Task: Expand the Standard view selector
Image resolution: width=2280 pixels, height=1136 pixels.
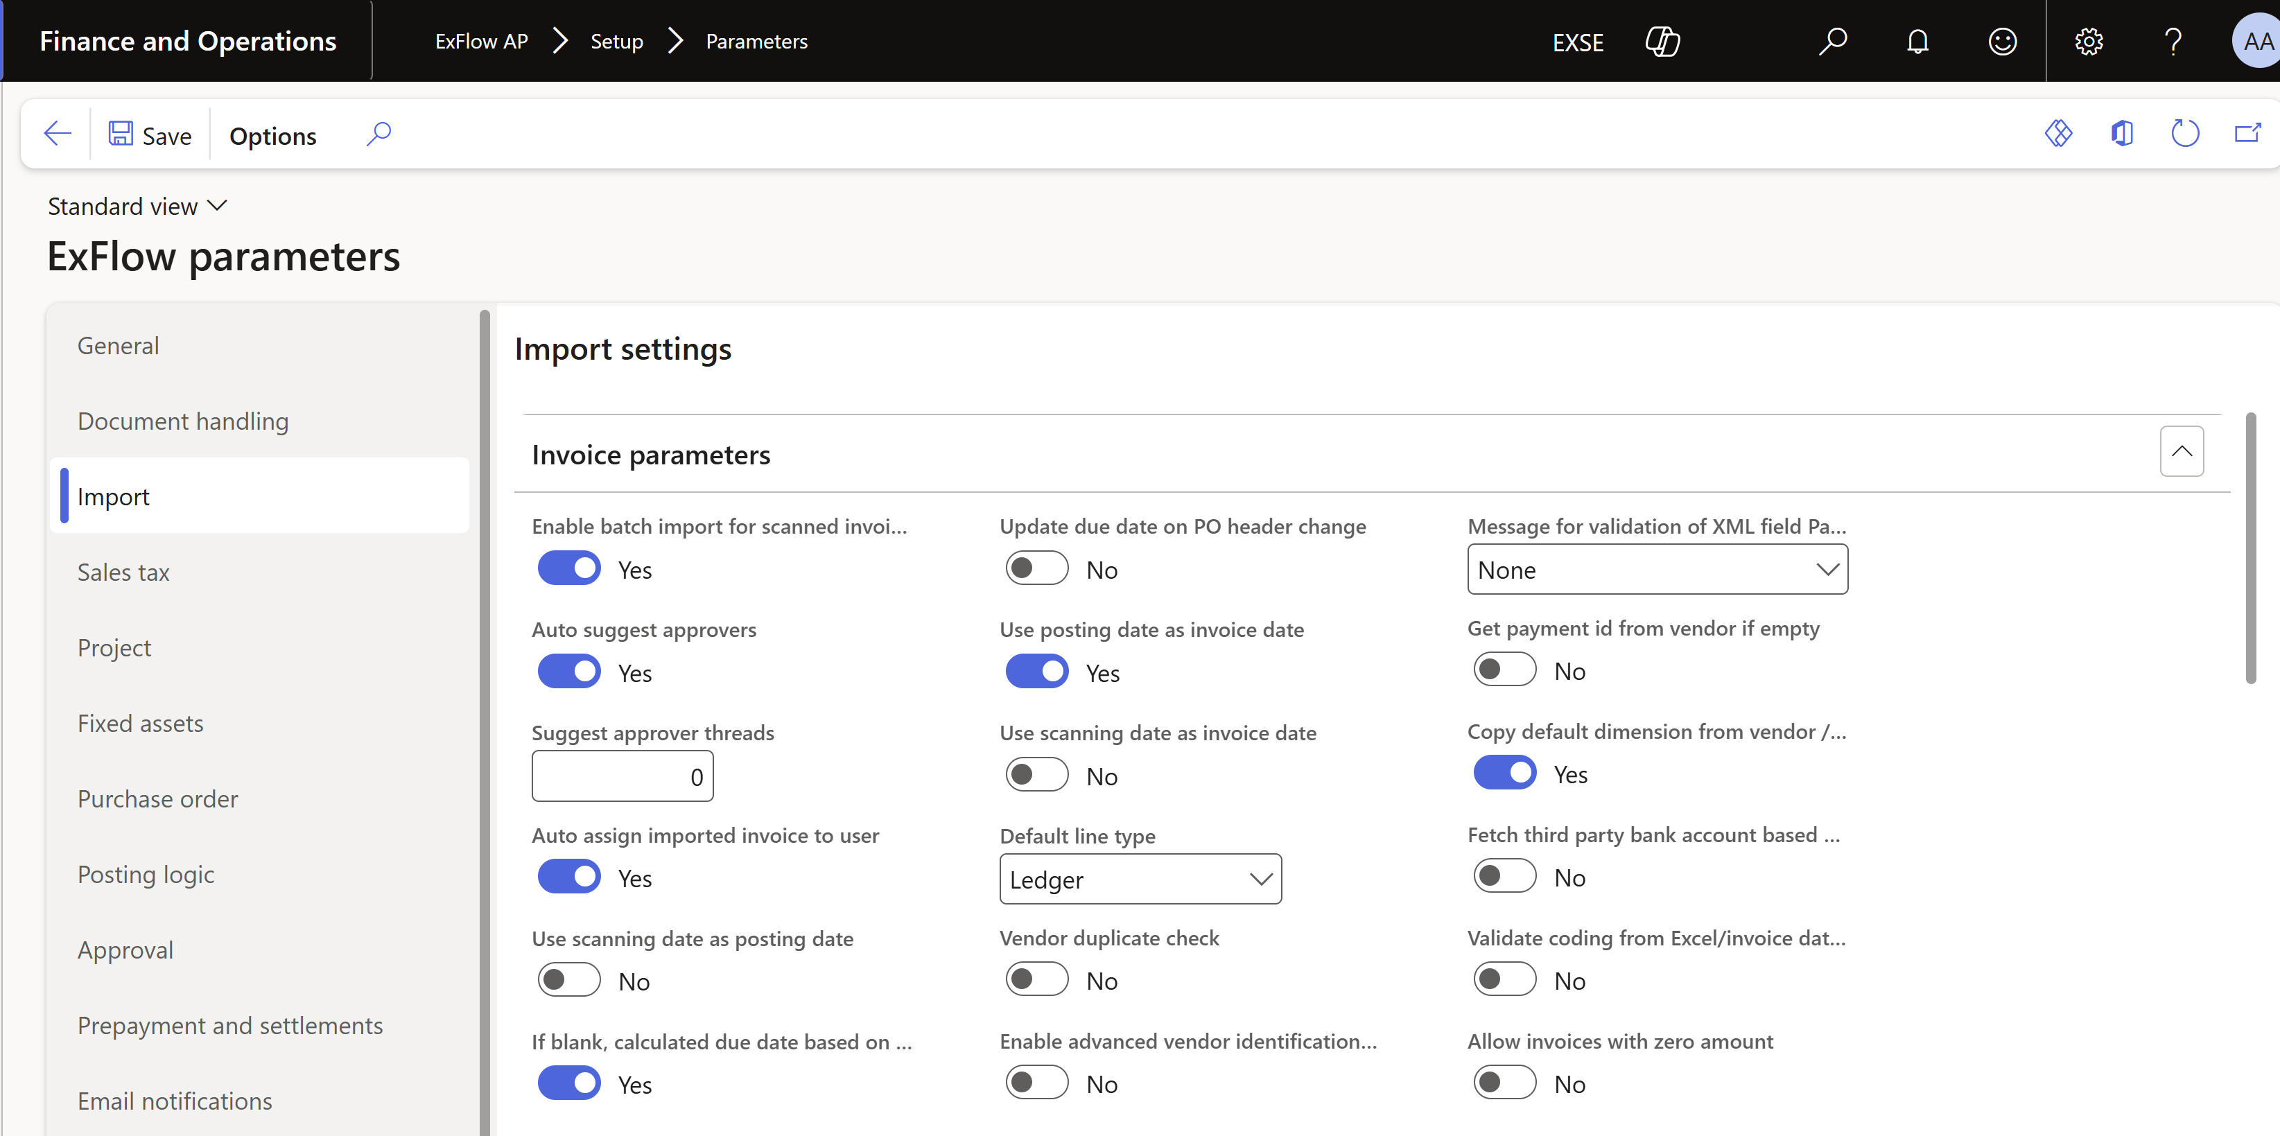Action: coord(137,206)
